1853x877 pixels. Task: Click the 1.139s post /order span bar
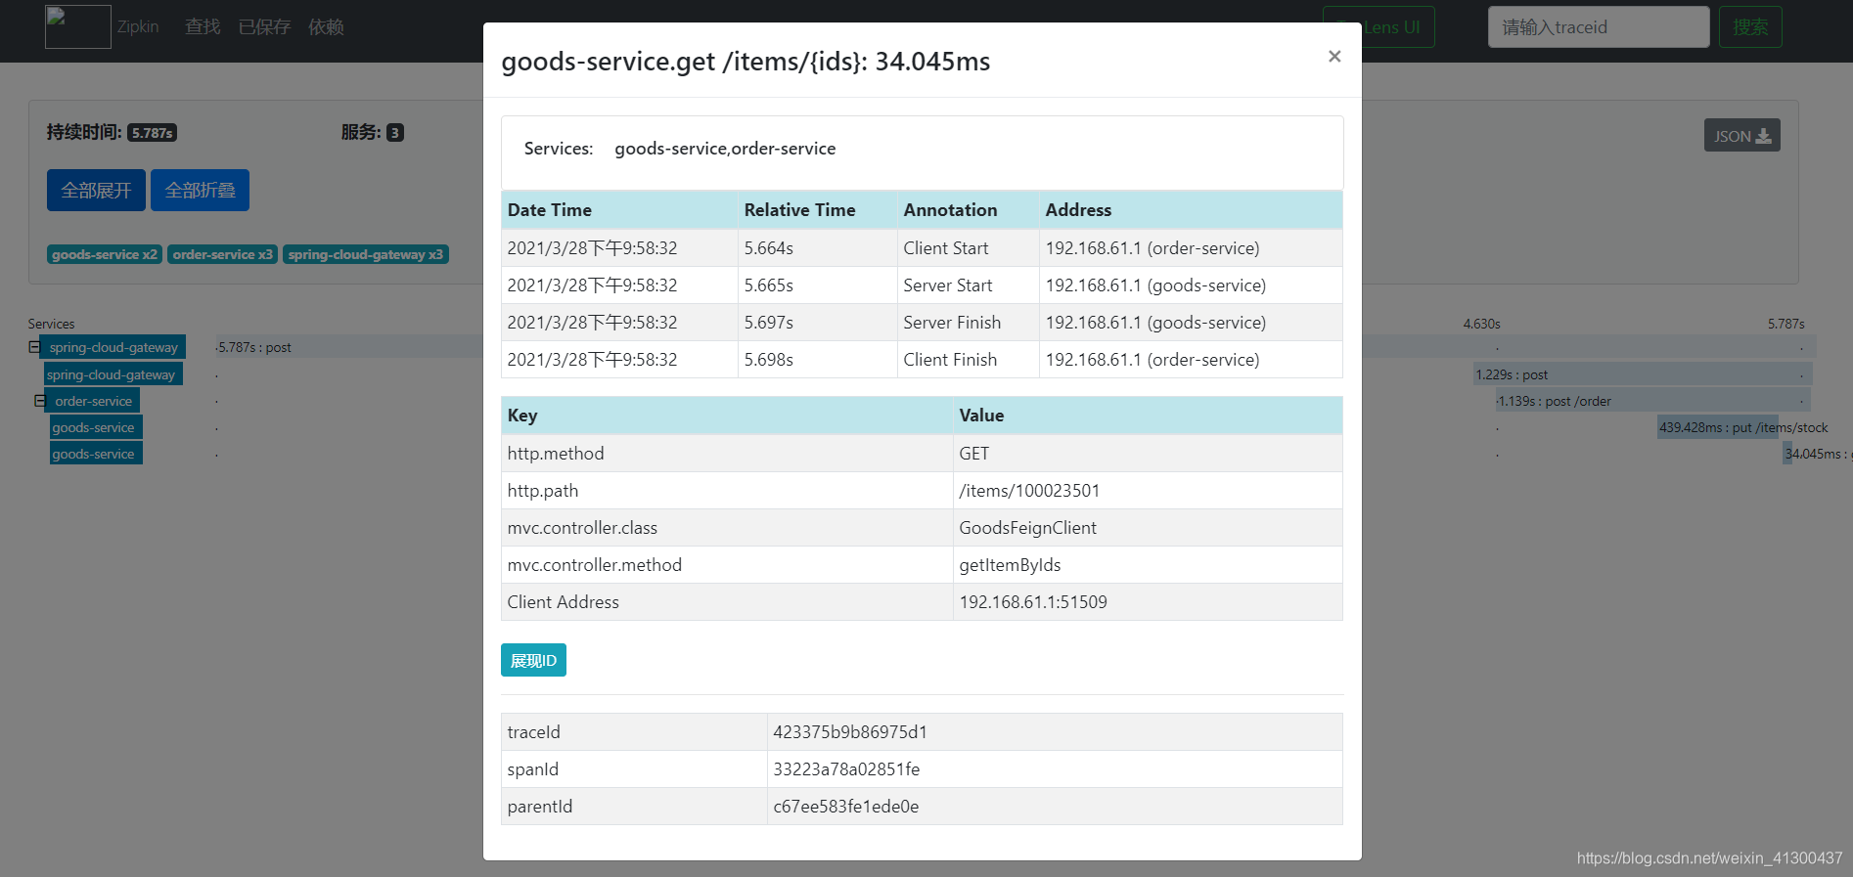(1653, 401)
